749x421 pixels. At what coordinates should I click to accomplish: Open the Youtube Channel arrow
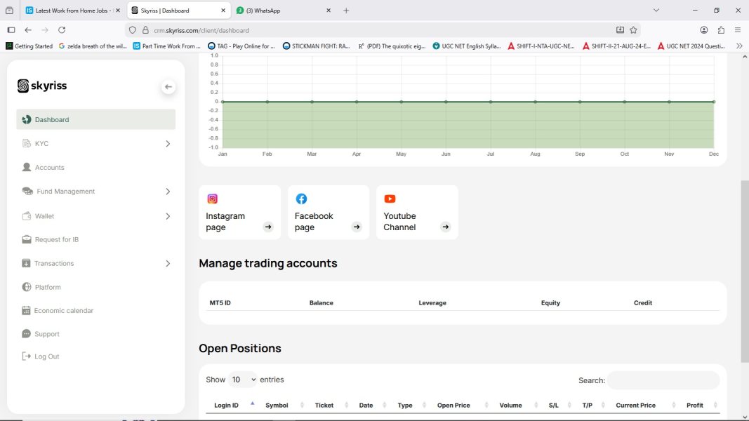446,227
